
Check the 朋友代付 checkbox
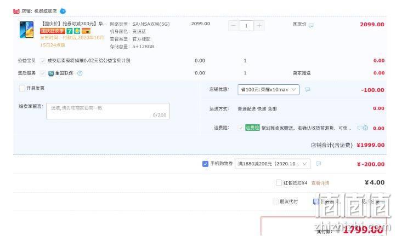[x=275, y=202]
